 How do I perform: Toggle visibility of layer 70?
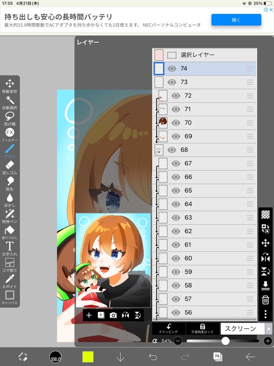[x=176, y=123]
